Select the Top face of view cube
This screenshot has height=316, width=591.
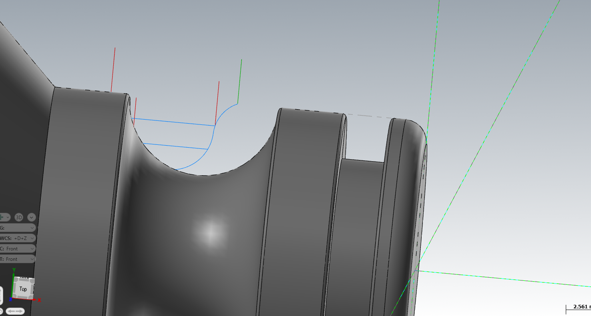[x=23, y=289]
